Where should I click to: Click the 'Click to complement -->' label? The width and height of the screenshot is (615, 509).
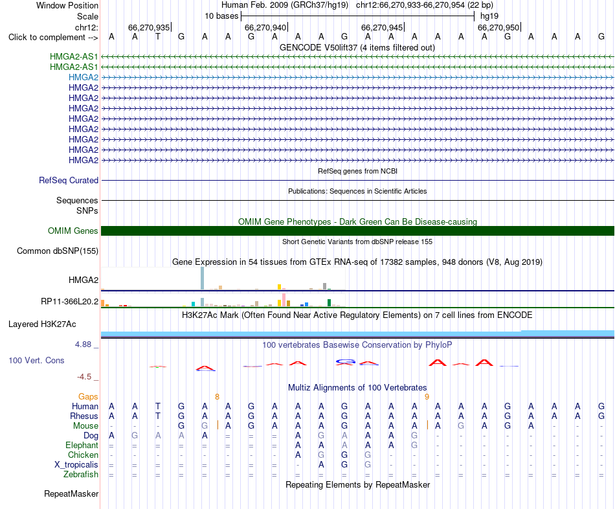click(53, 38)
